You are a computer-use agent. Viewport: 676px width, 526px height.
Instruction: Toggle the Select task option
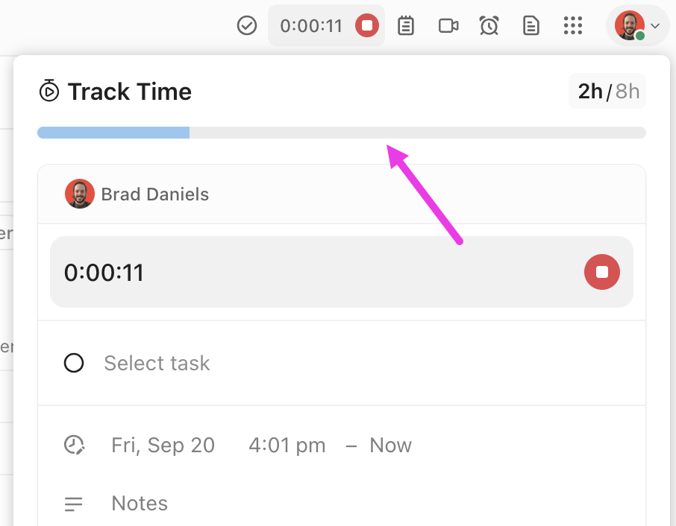coord(157,363)
